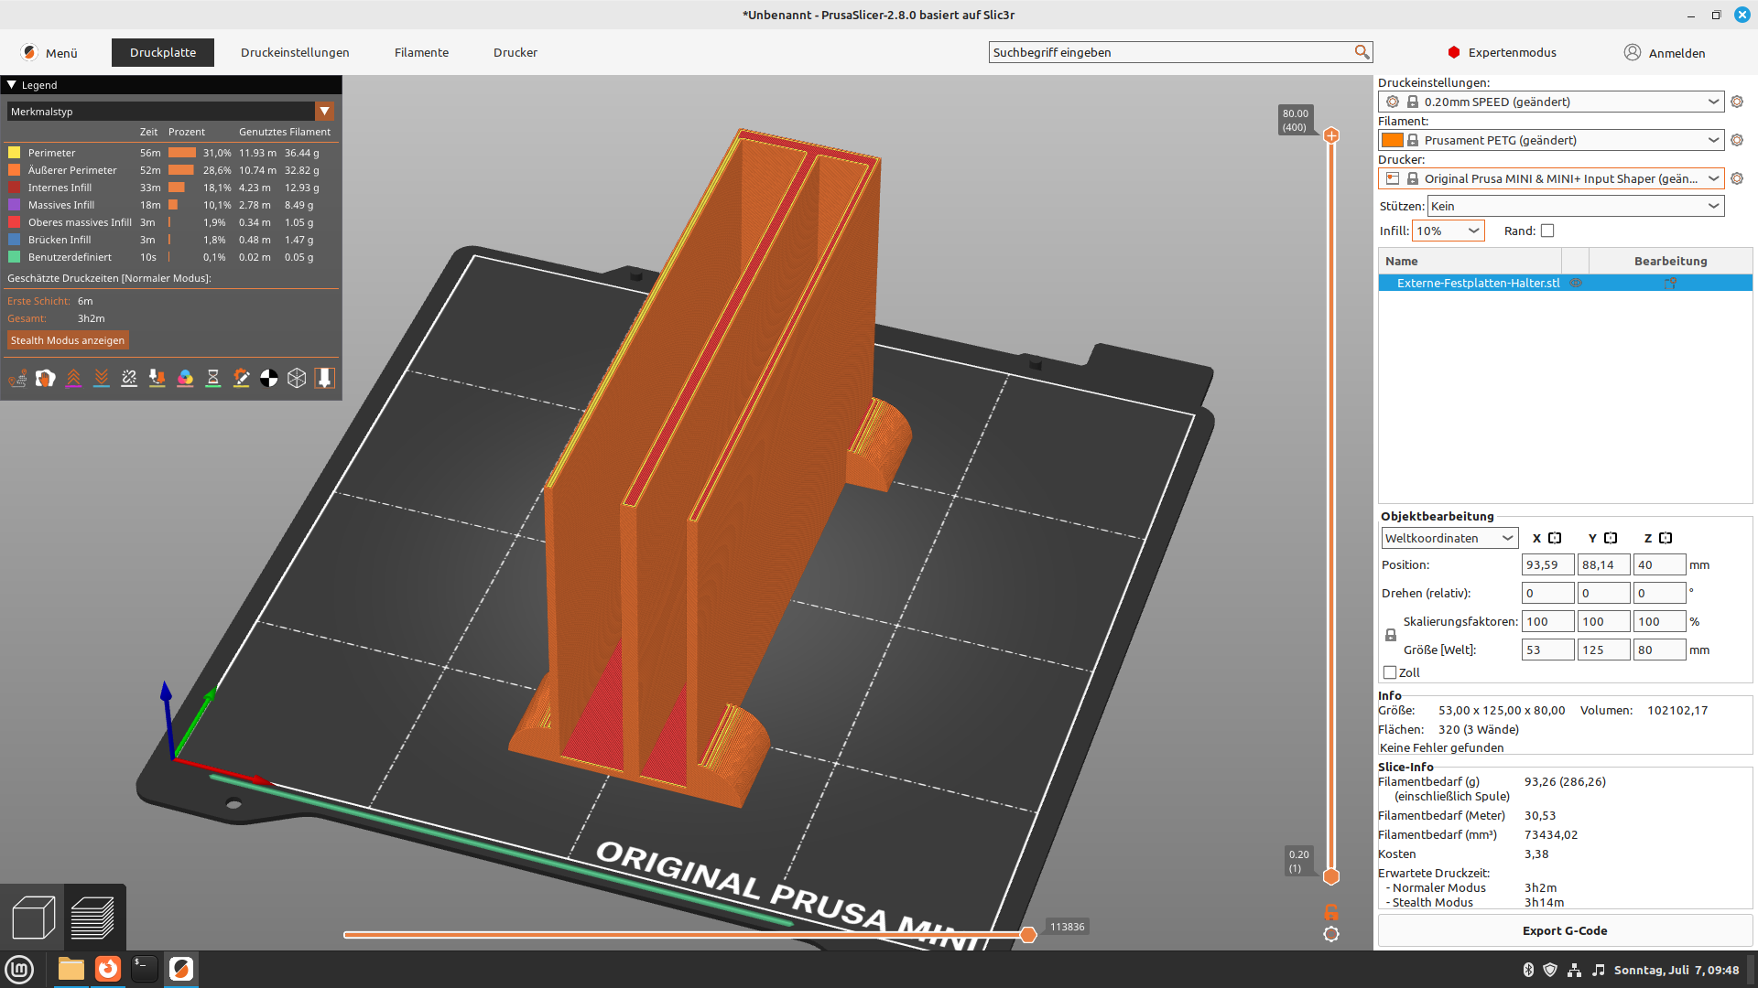This screenshot has height=988, width=1758.
Task: Open the Stützen dropdown
Action: click(x=1575, y=206)
